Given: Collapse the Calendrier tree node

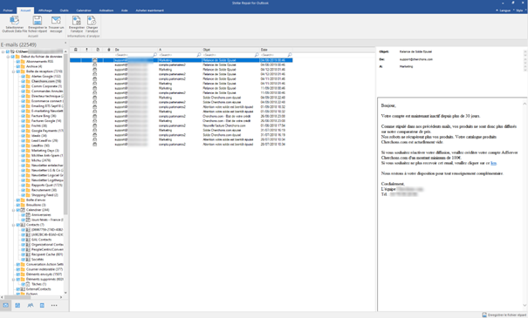Looking at the screenshot, I should (x=13, y=210).
